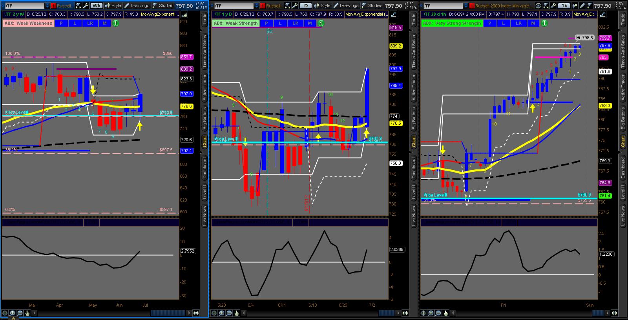Toggle P button in weekly chart
Viewport: 628px width, 320px height.
[x=61, y=23]
